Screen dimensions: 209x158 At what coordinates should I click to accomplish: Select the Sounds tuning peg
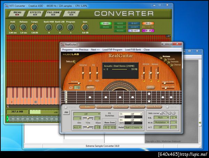(165, 60)
